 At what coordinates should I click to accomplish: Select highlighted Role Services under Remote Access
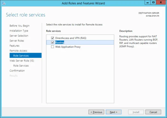[25, 55]
